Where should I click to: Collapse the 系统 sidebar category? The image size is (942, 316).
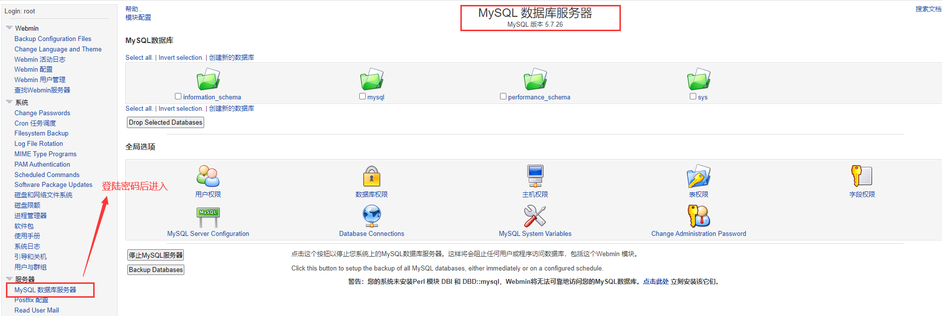[x=9, y=102]
